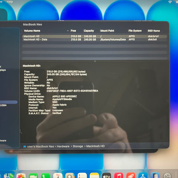Screen dimensions: 178x178
Task: Open Notes from the Dock
Action: 94,176
